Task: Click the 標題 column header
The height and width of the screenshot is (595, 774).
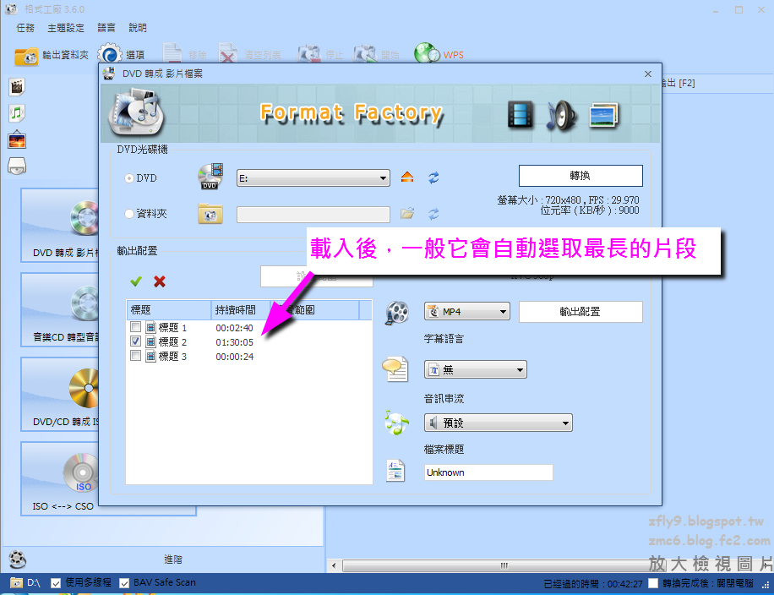Action: pyautogui.click(x=169, y=310)
